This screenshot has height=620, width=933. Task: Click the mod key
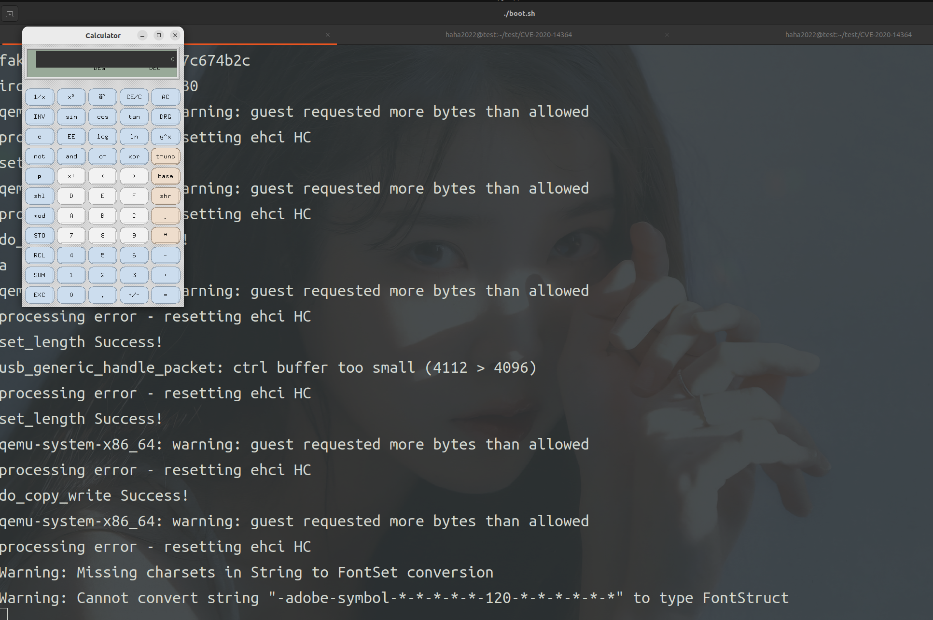(x=40, y=216)
